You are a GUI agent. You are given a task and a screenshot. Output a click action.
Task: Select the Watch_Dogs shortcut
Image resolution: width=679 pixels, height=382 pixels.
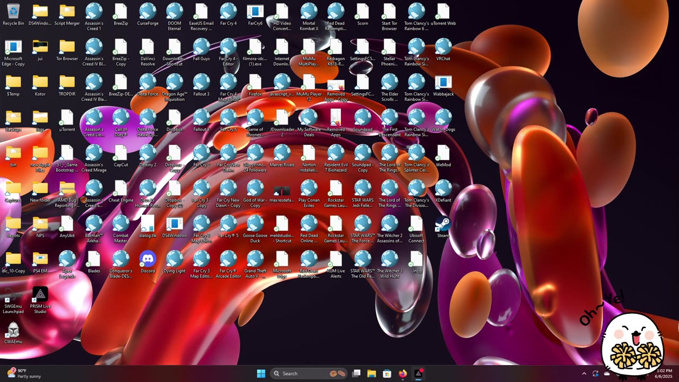(443, 121)
